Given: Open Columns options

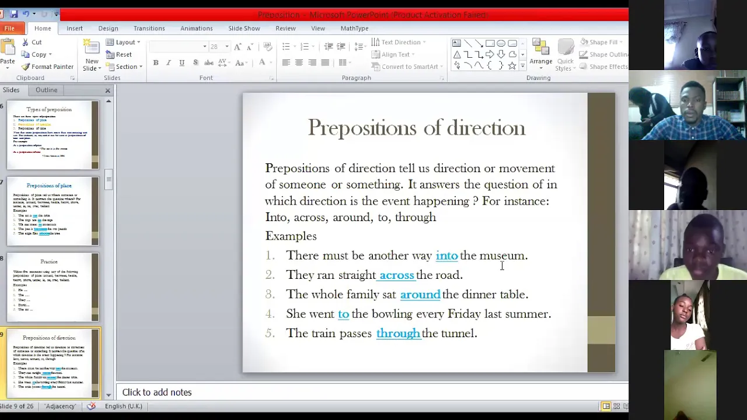Looking at the screenshot, I should pos(344,62).
